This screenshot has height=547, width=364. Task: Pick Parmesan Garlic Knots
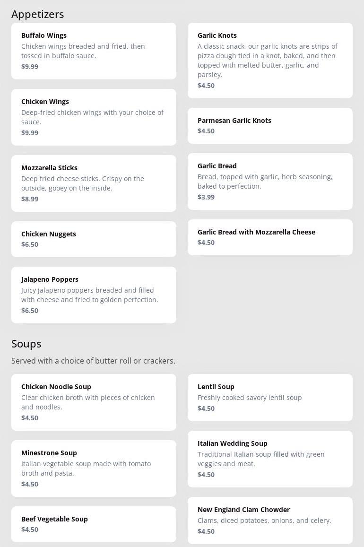pos(270,125)
